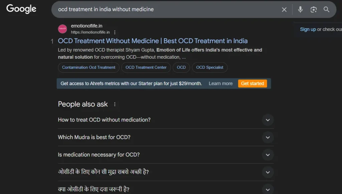Expand How to treat OCD without medication
Image resolution: width=342 pixels, height=194 pixels.
coord(166,120)
